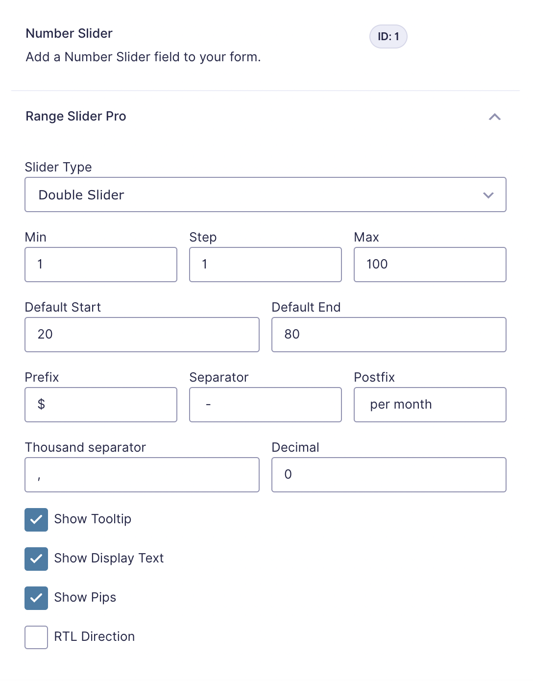Screen dimensions: 533x681
Task: Toggle the Show Display Text checkbox
Action: pos(36,559)
